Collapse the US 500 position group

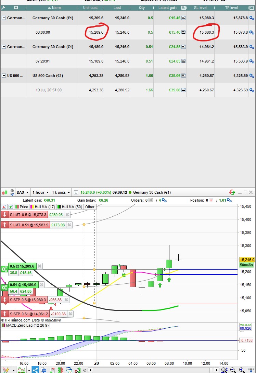[3, 76]
